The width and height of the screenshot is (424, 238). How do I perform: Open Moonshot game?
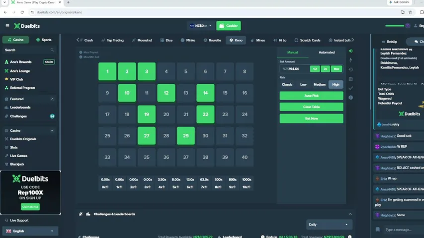[x=142, y=40]
